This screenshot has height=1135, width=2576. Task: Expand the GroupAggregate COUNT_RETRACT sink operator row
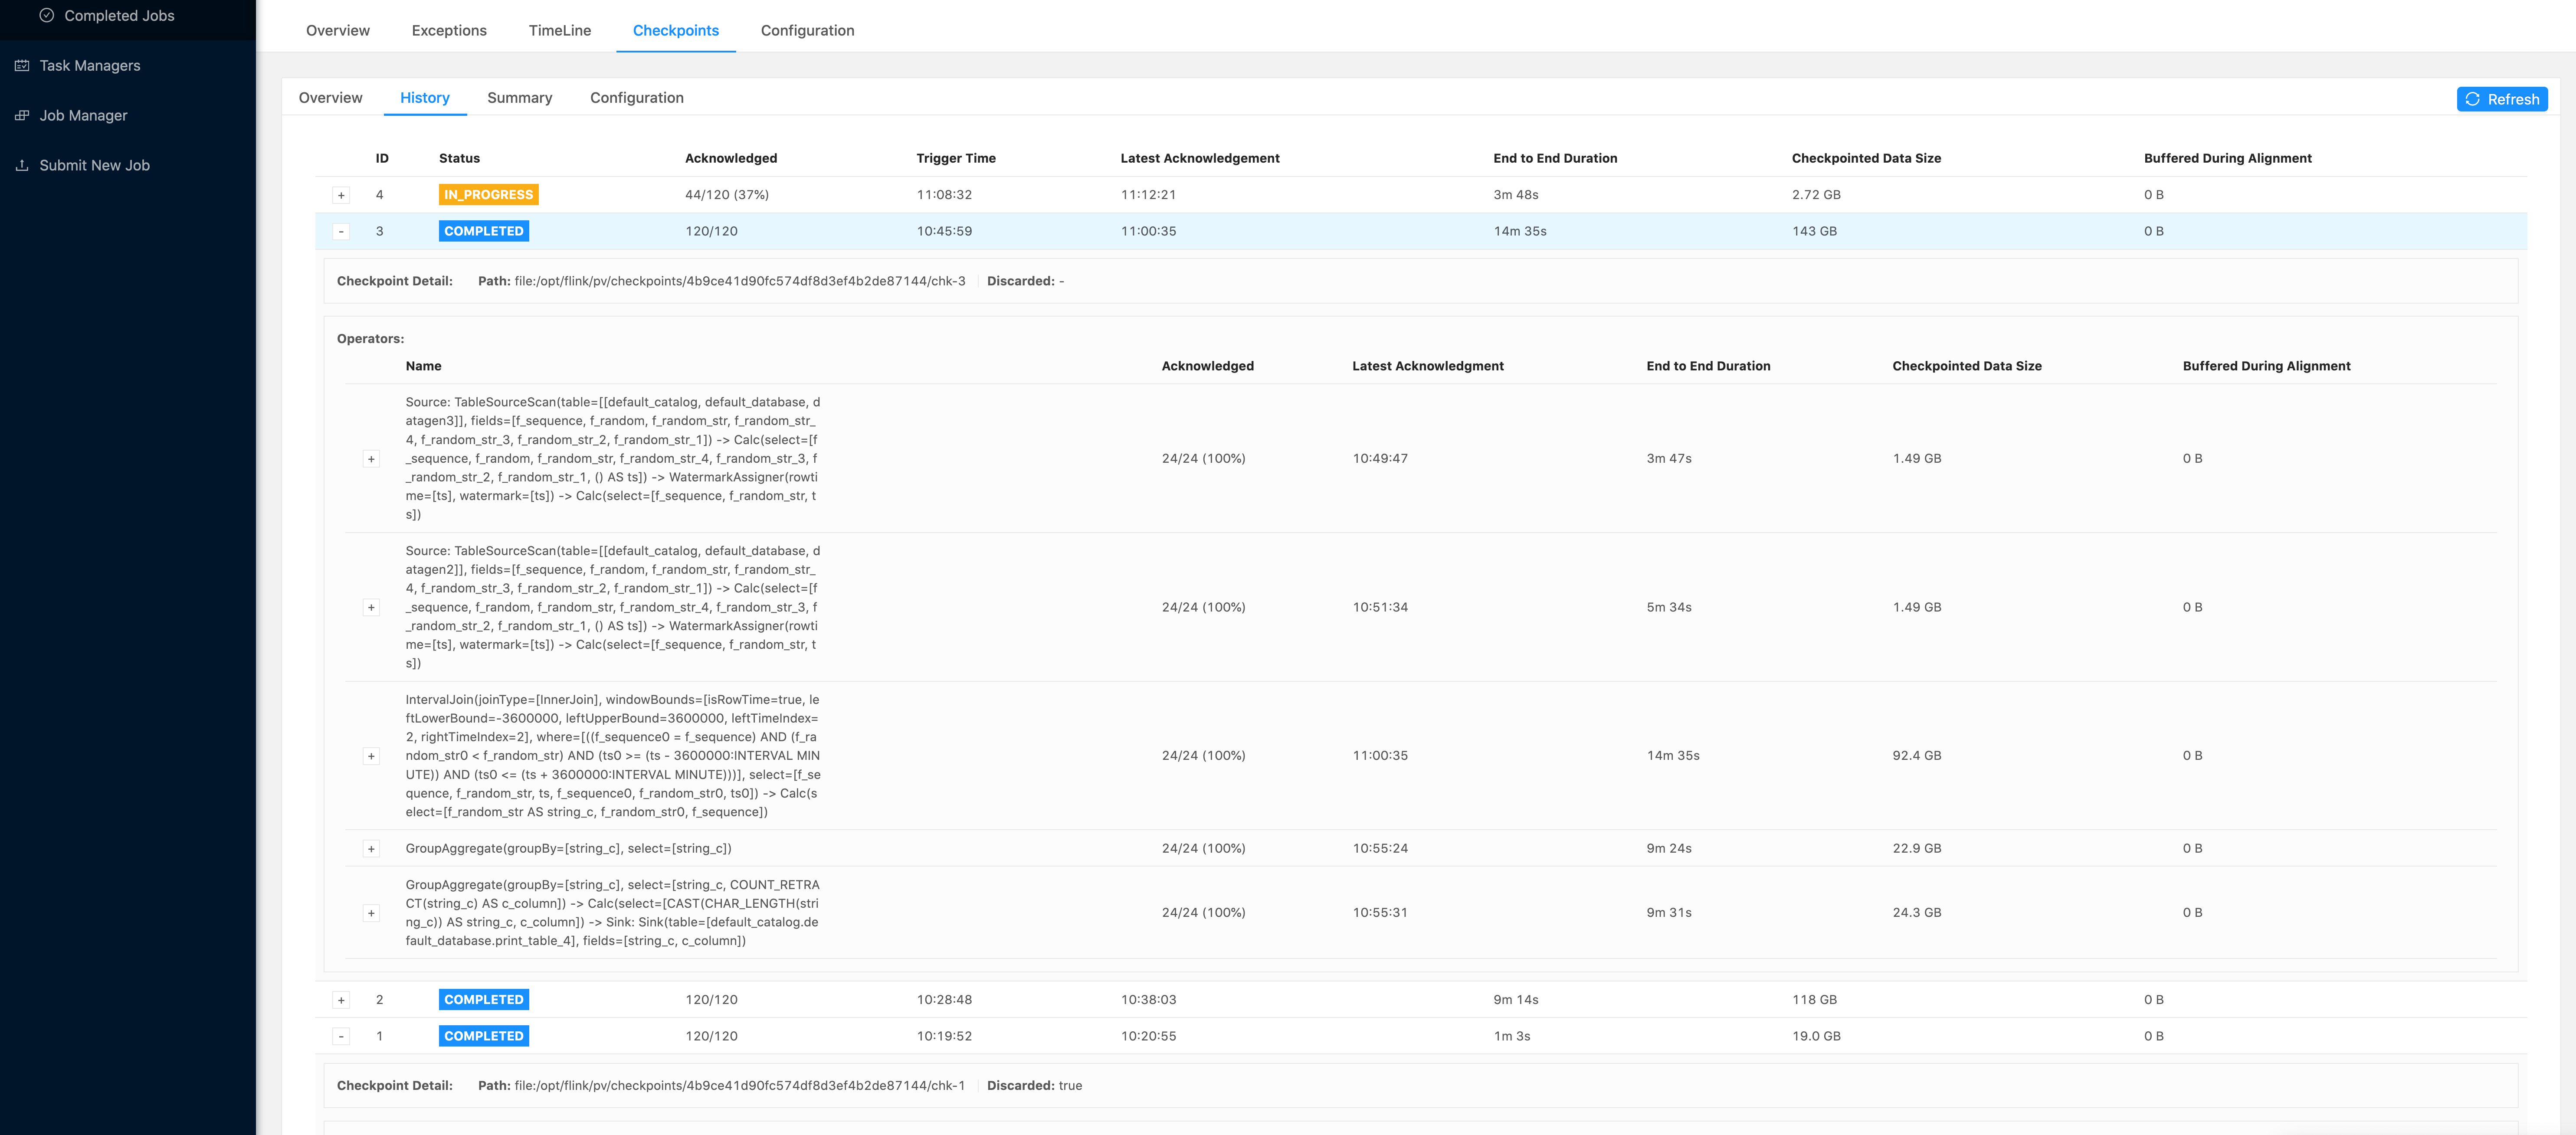[371, 914]
